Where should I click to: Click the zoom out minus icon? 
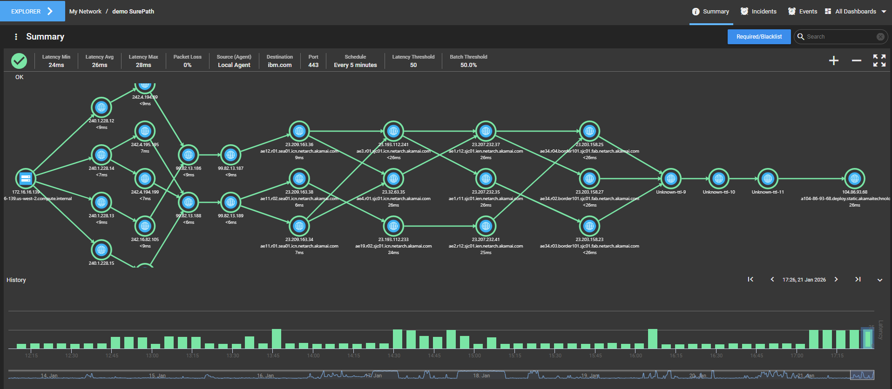pos(856,60)
